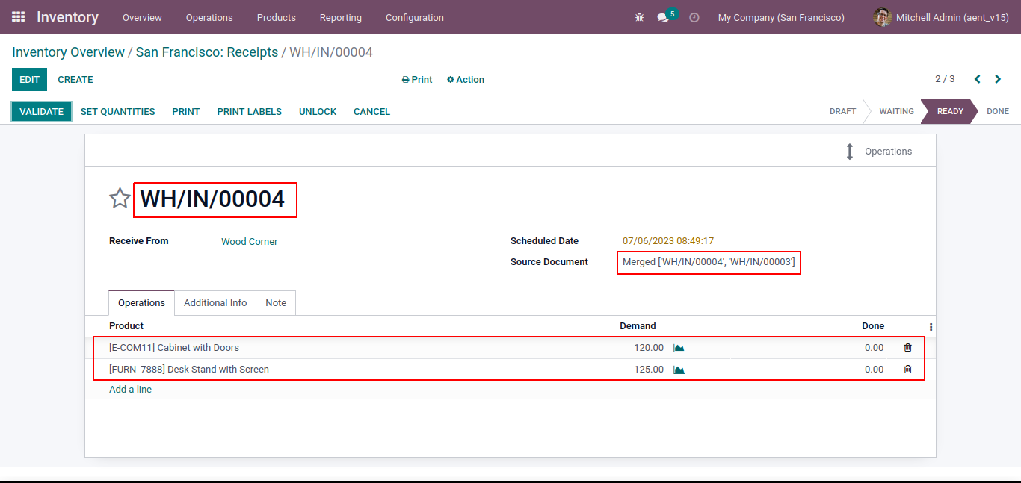Open the apps grid menu
Screen dimensions: 1021x483
19,16
